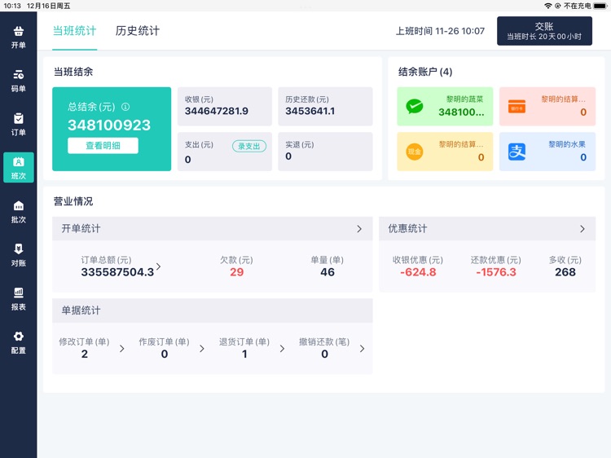The width and height of the screenshot is (611, 458).
Task: Click the 单据统计 section header
Action: click(213, 310)
